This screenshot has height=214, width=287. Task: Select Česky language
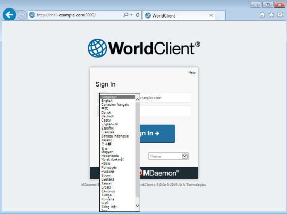coord(106,120)
